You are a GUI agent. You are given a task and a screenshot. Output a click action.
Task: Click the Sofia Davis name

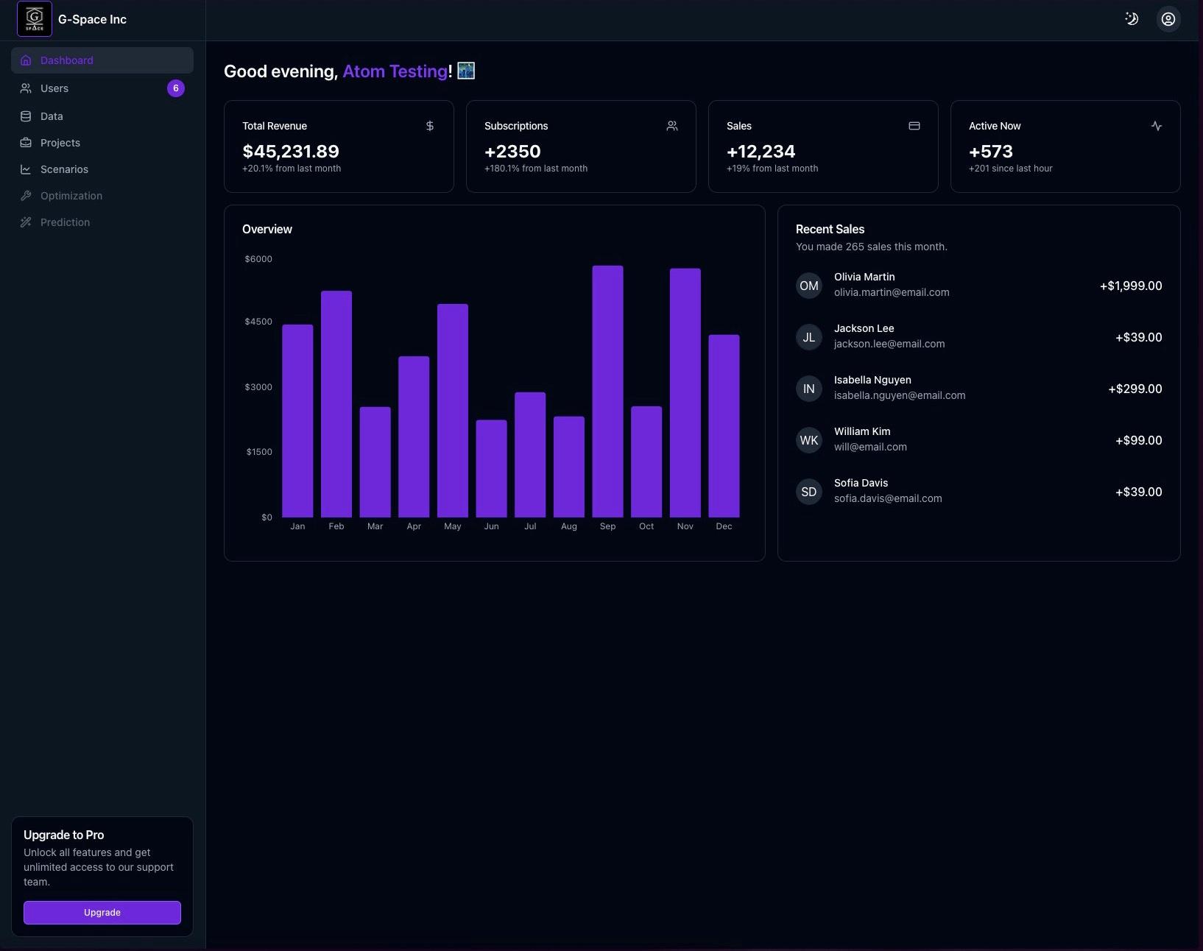click(x=861, y=483)
